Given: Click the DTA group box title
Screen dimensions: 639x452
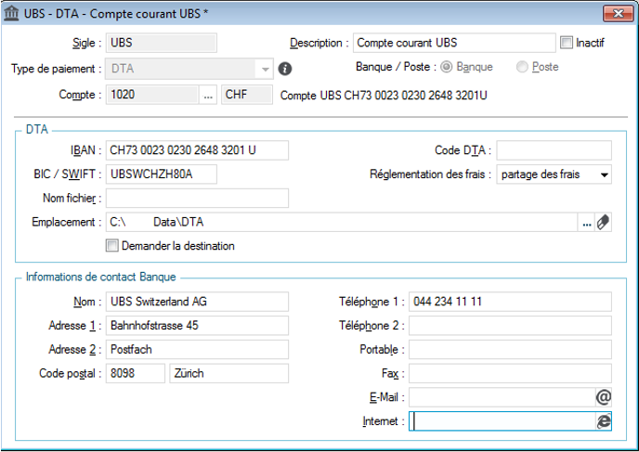Looking at the screenshot, I should tap(36, 130).
